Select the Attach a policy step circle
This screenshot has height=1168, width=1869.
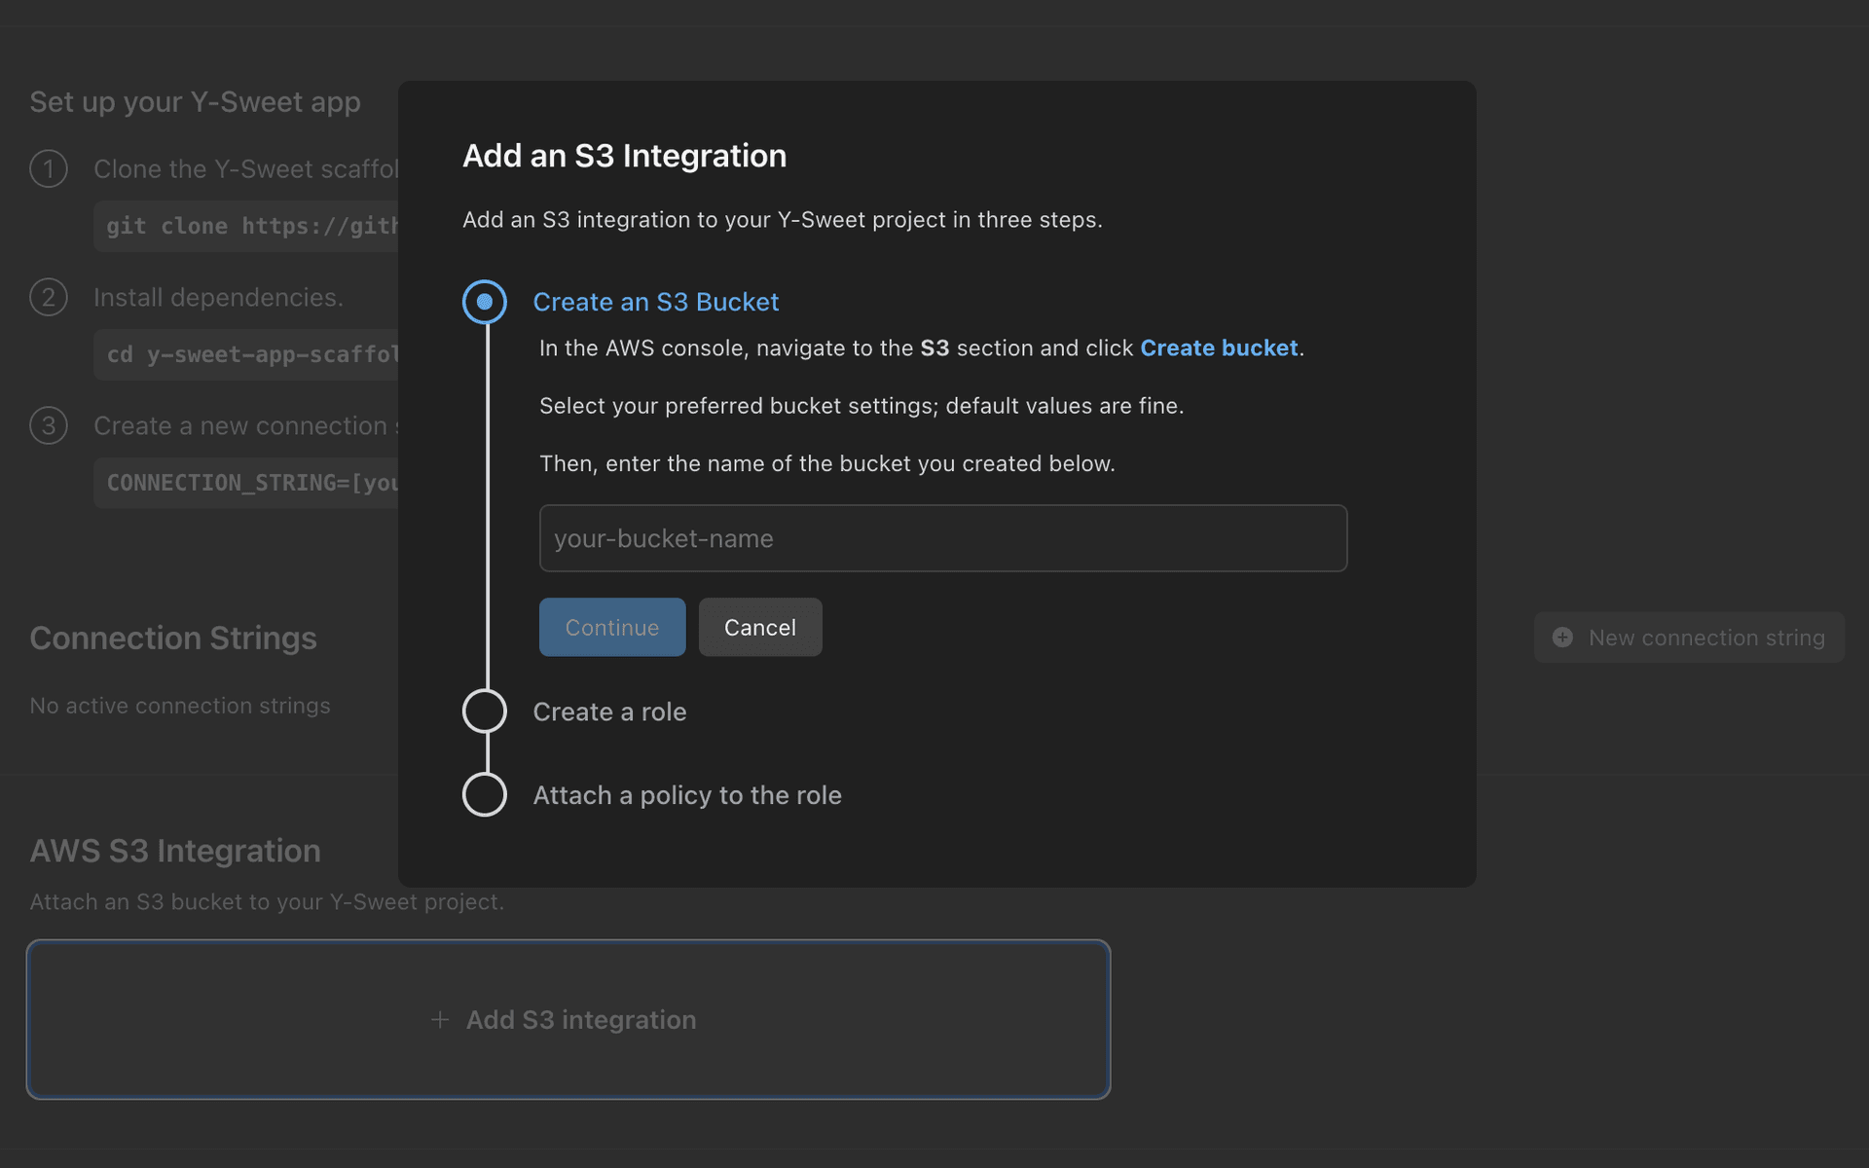(485, 795)
